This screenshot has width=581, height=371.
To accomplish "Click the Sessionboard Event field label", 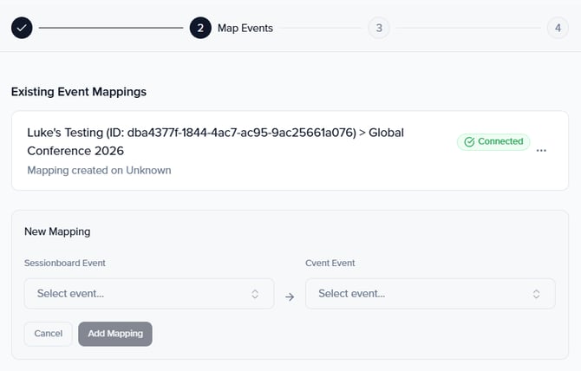I will coord(65,263).
